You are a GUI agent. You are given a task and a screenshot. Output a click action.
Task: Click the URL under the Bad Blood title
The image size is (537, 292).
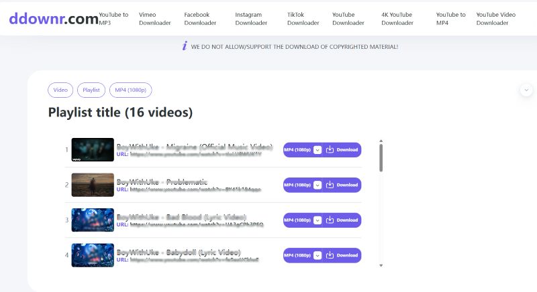tap(197, 225)
